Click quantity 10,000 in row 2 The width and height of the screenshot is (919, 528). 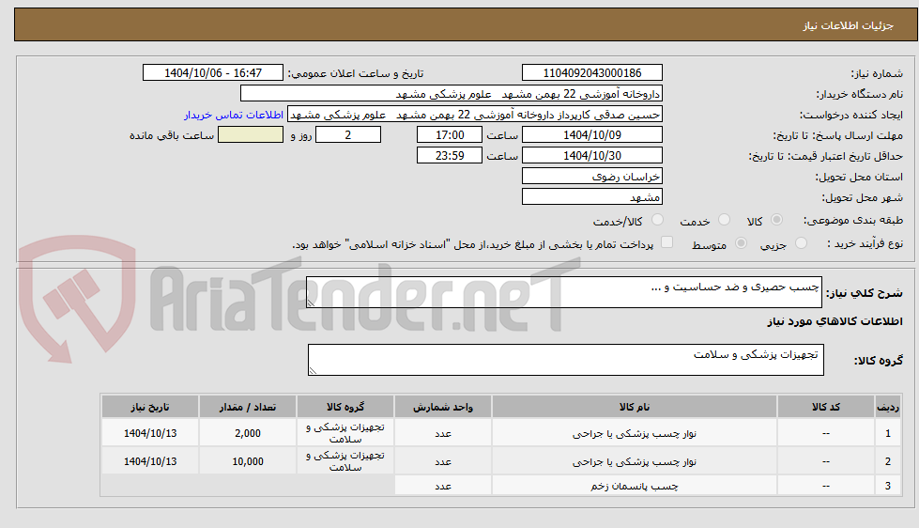tap(248, 461)
